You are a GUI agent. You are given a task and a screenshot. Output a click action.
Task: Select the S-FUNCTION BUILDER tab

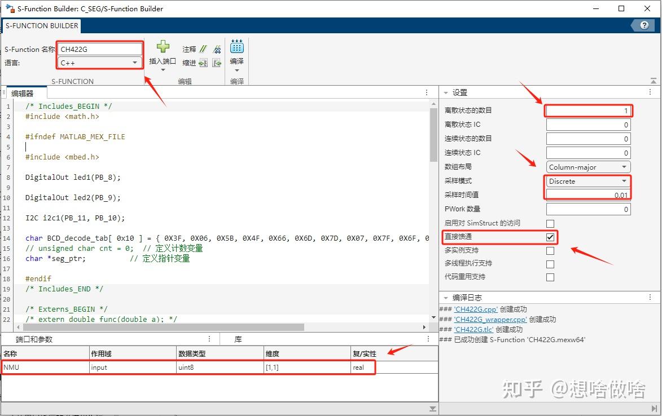(x=41, y=25)
